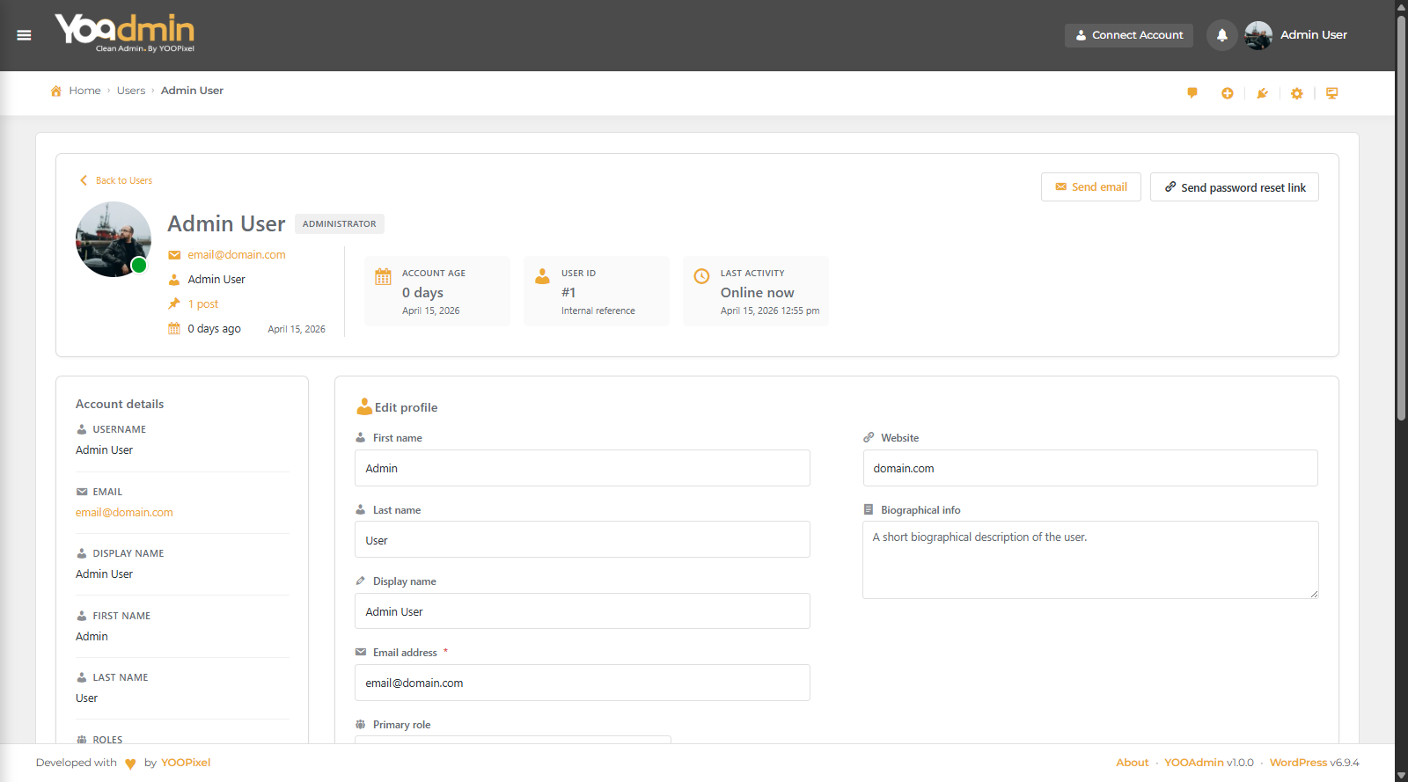Viewport: 1408px width, 782px height.
Task: Focus the Email address field
Action: coord(583,683)
